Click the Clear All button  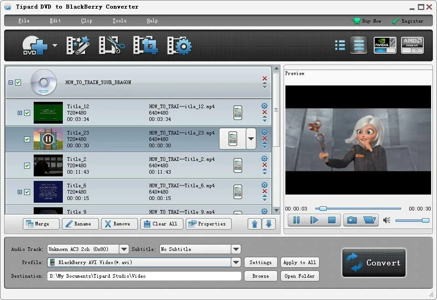pos(162,224)
